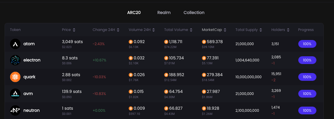
Task: Sort by MarketCap column
Action: [x=214, y=30]
